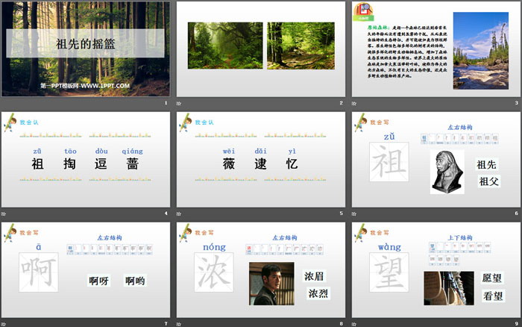The image size is (522, 327).
Task: Open slide 3 about 原始森林
Action: (435, 49)
